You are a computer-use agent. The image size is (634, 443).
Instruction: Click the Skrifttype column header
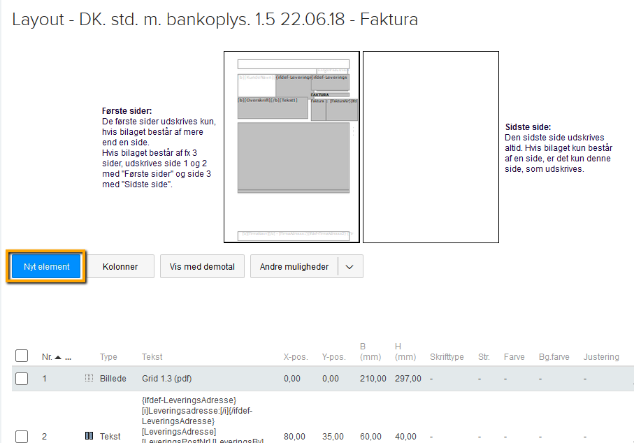tap(446, 356)
